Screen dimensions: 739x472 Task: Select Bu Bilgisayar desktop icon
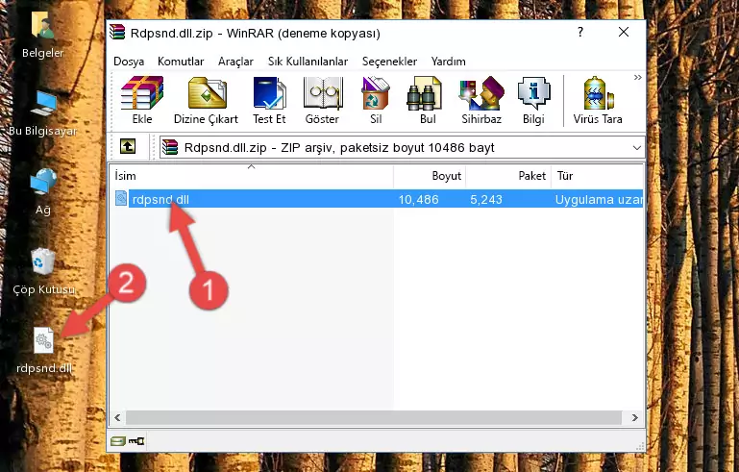(43, 113)
